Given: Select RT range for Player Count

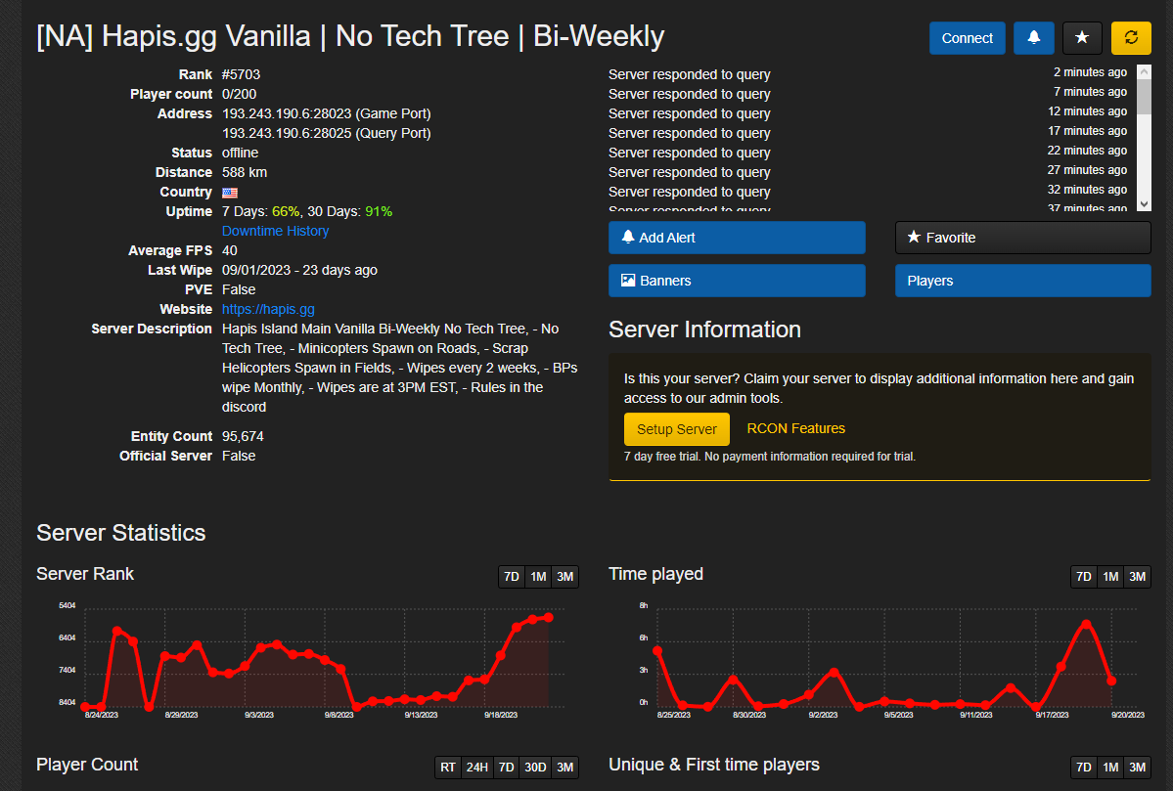Looking at the screenshot, I should point(448,768).
